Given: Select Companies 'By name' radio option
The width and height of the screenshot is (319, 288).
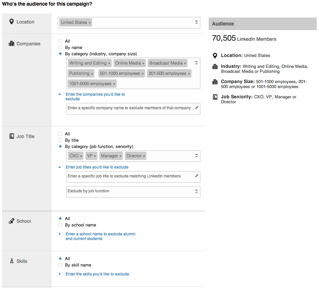Looking at the screenshot, I should tap(60, 48).
